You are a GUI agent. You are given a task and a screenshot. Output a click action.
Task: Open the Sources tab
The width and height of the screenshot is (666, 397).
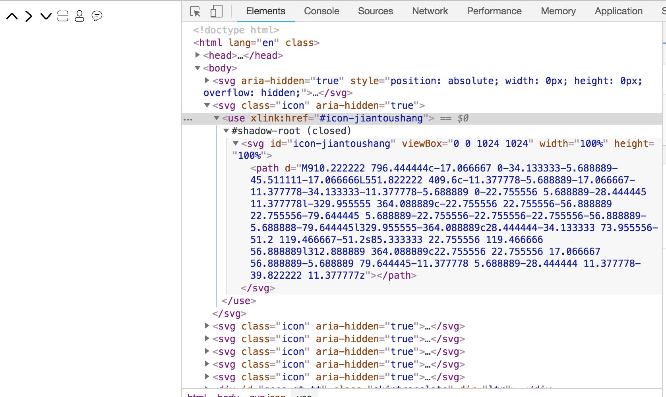coord(376,11)
